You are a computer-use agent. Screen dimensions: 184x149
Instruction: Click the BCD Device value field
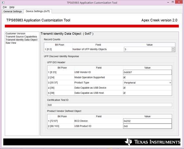coord(147,121)
